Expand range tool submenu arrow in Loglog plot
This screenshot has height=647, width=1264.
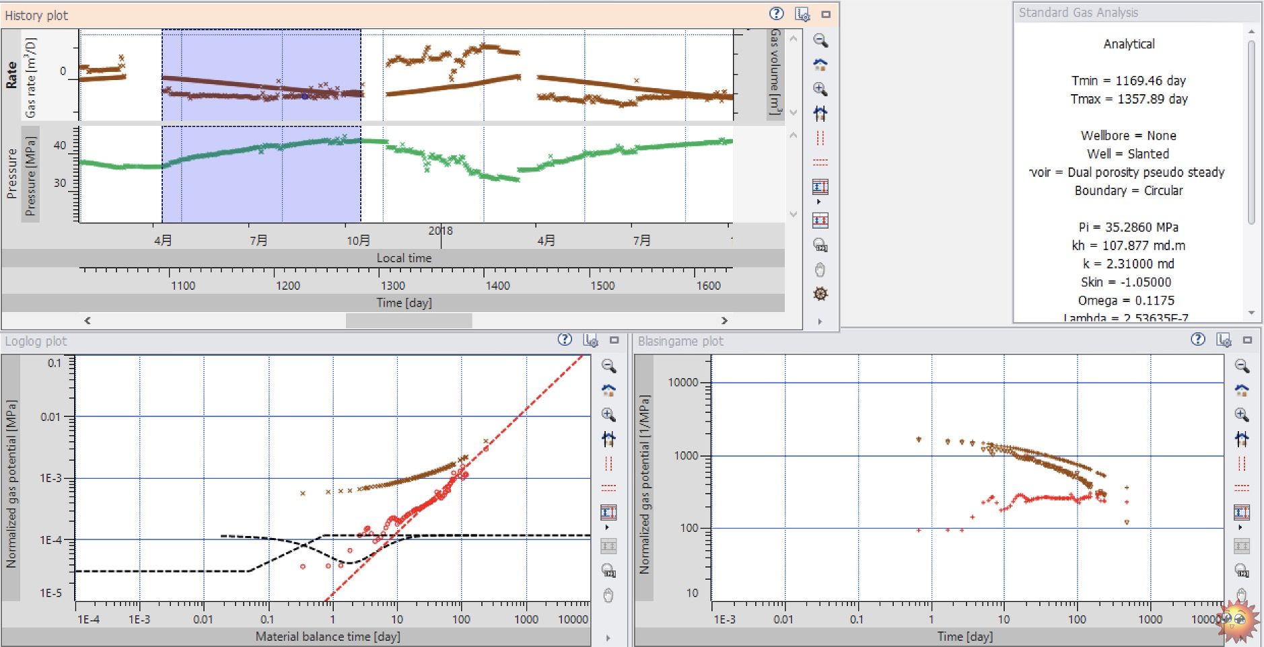coord(607,527)
